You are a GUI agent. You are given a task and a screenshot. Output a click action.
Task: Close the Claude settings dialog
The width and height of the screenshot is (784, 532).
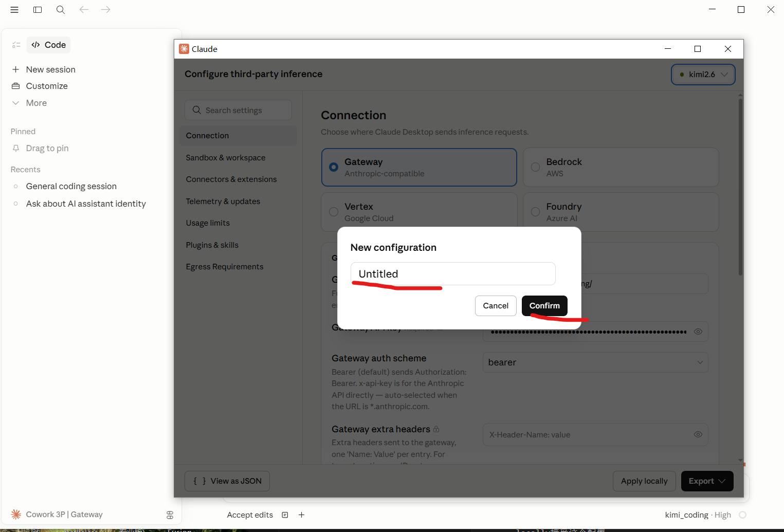728,49
